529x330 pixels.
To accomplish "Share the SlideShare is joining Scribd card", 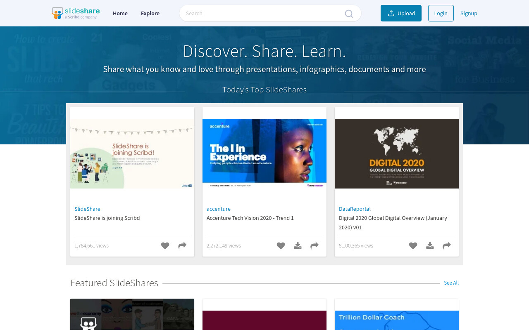I will click(182, 245).
